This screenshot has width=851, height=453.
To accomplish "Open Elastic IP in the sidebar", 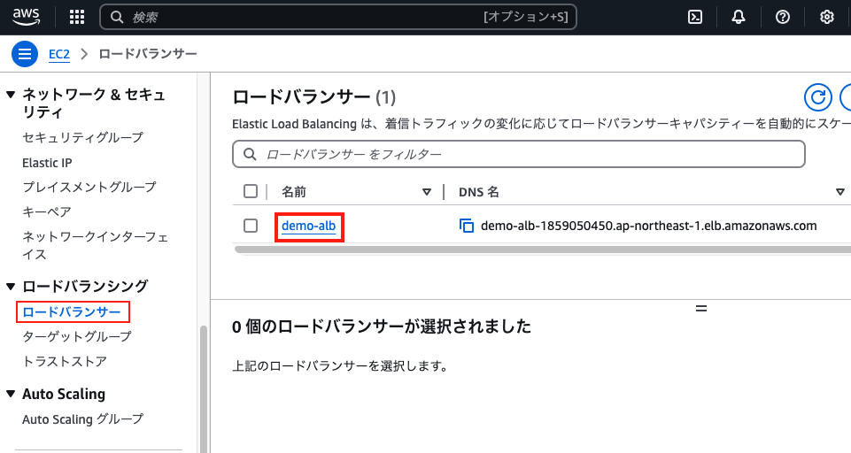I will coord(47,163).
